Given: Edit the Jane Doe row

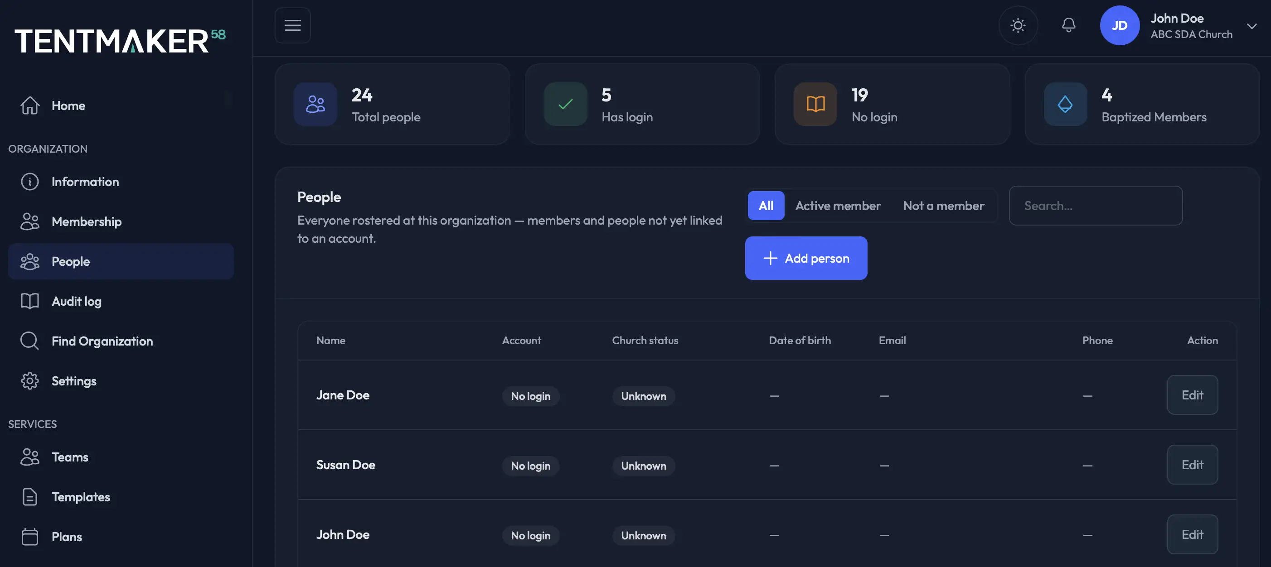Looking at the screenshot, I should 1192,395.
